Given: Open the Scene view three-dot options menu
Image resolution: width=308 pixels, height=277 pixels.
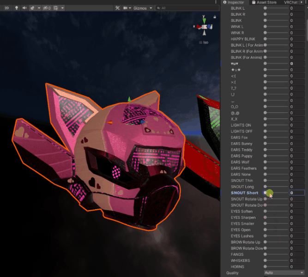Looking at the screenshot, I should (216, 2).
